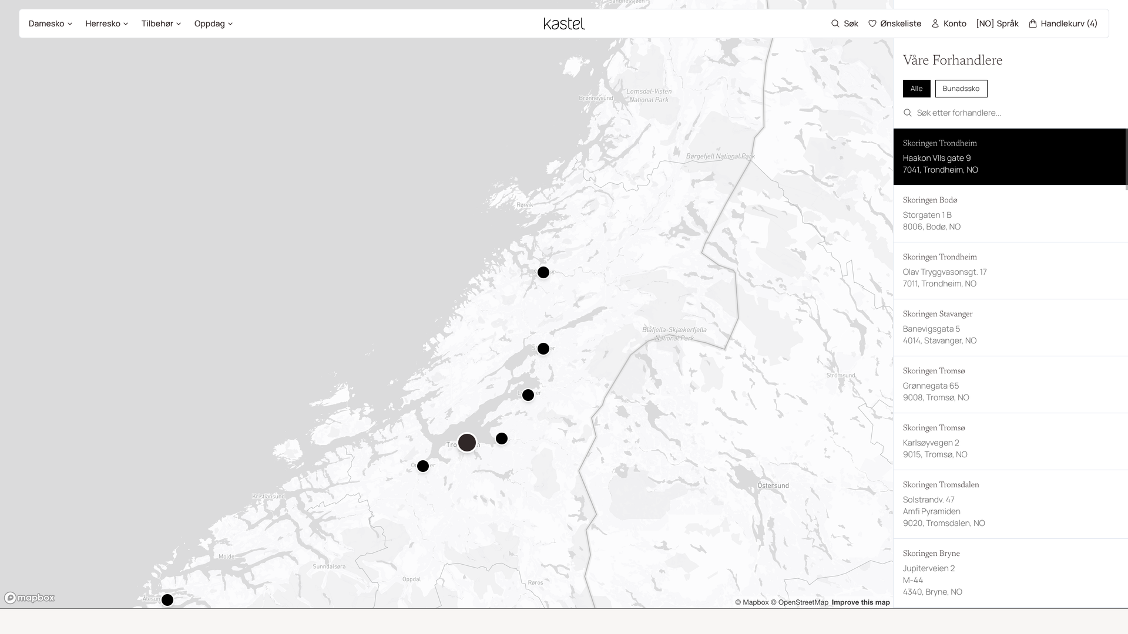This screenshot has height=634, width=1128.
Task: Click the retailer list scrollbar
Action: (1126, 159)
